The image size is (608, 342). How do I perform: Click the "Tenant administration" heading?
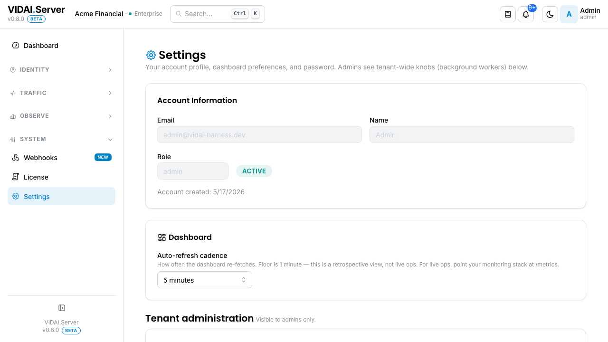coord(199,318)
